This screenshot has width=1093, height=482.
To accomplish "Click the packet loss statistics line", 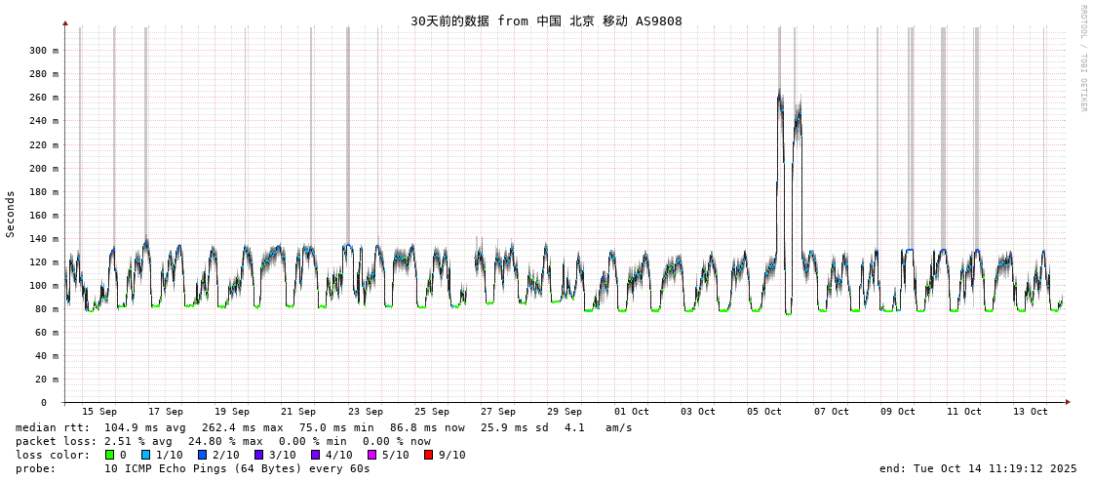I will [x=222, y=441].
